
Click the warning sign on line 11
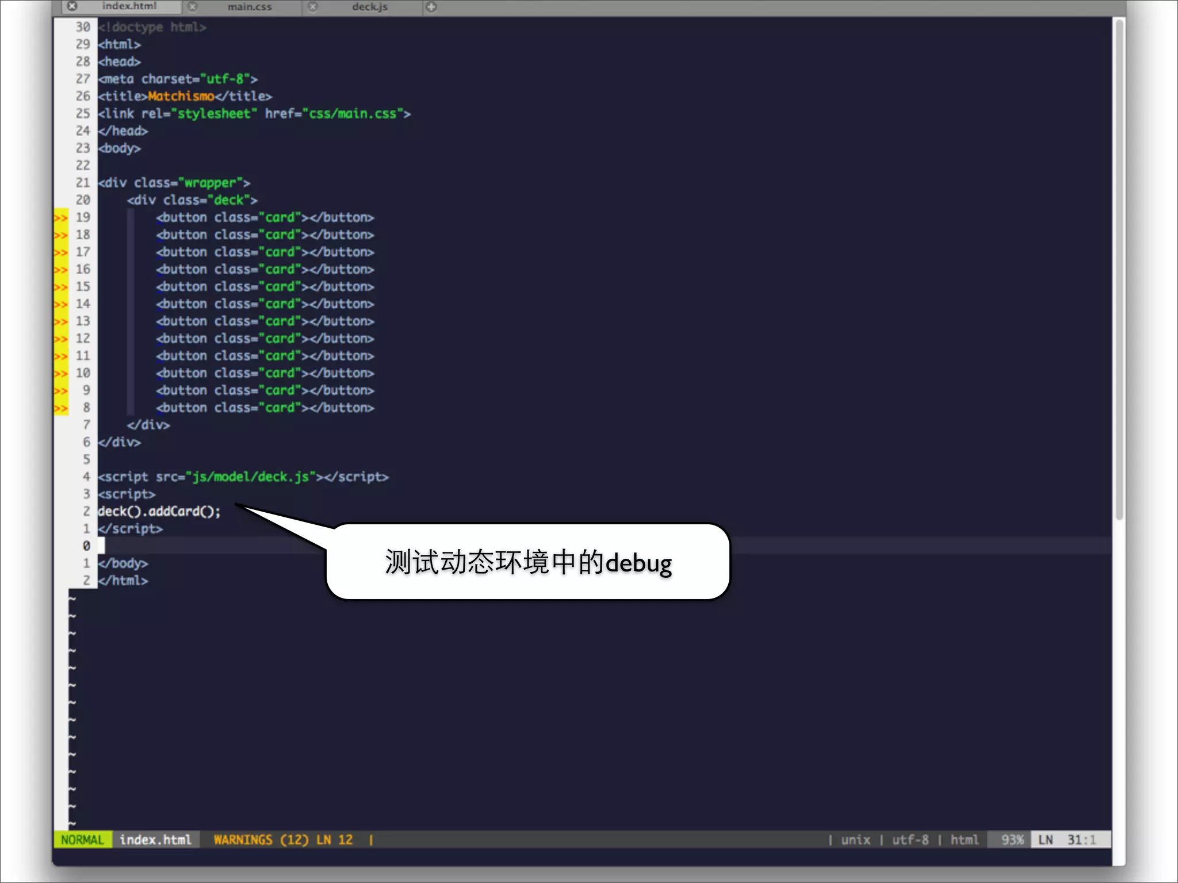click(x=60, y=356)
